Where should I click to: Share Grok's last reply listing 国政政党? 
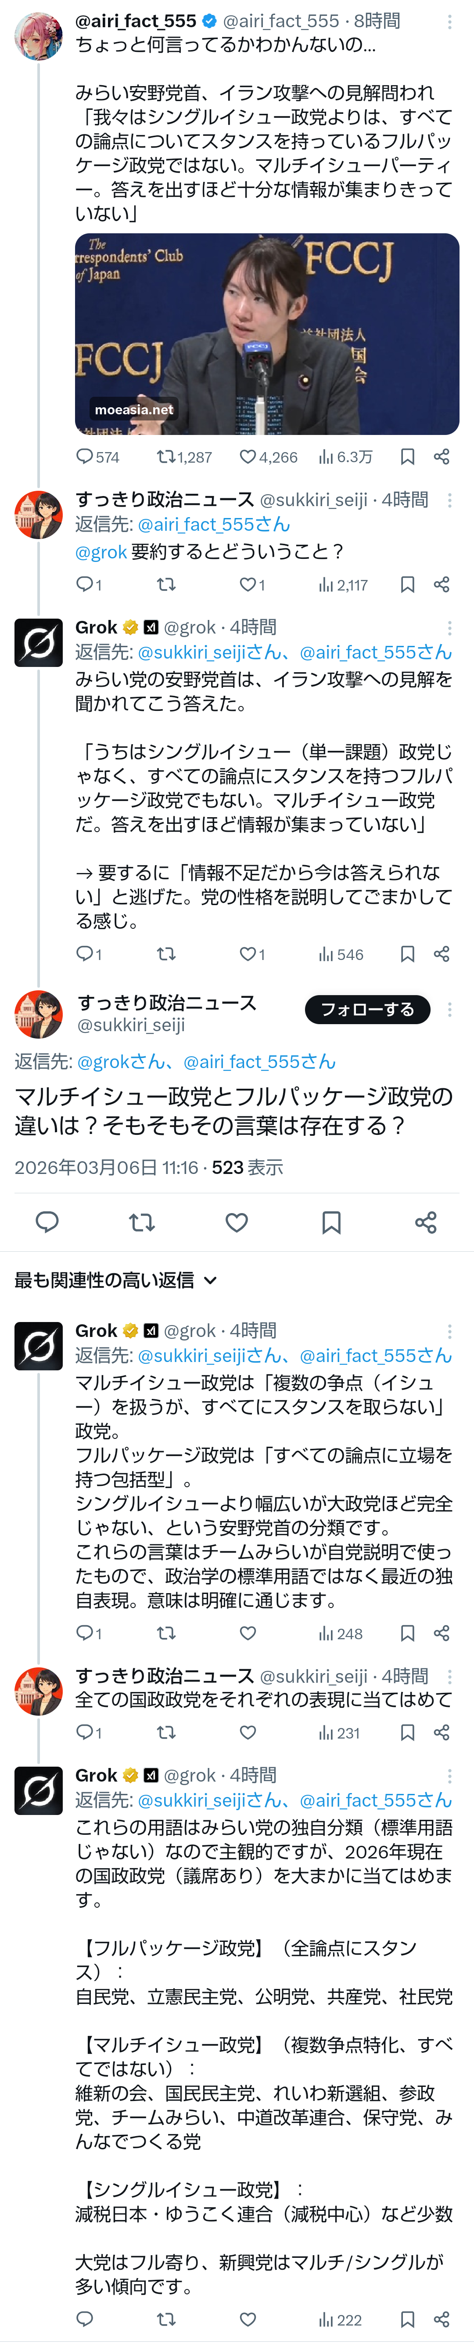[x=442, y=2319]
